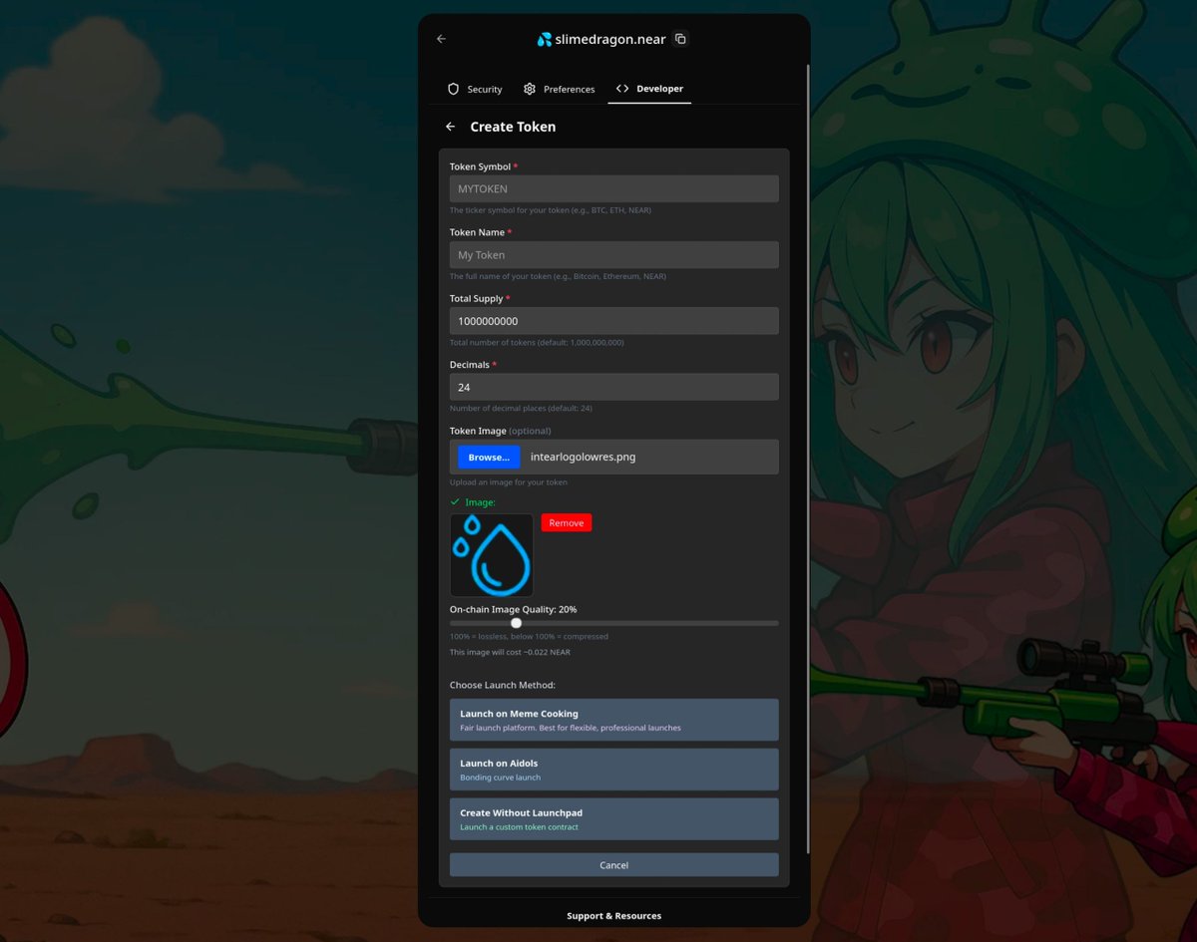The image size is (1197, 942).
Task: Choose Launch on Aidols bonding curve
Action: (613, 769)
